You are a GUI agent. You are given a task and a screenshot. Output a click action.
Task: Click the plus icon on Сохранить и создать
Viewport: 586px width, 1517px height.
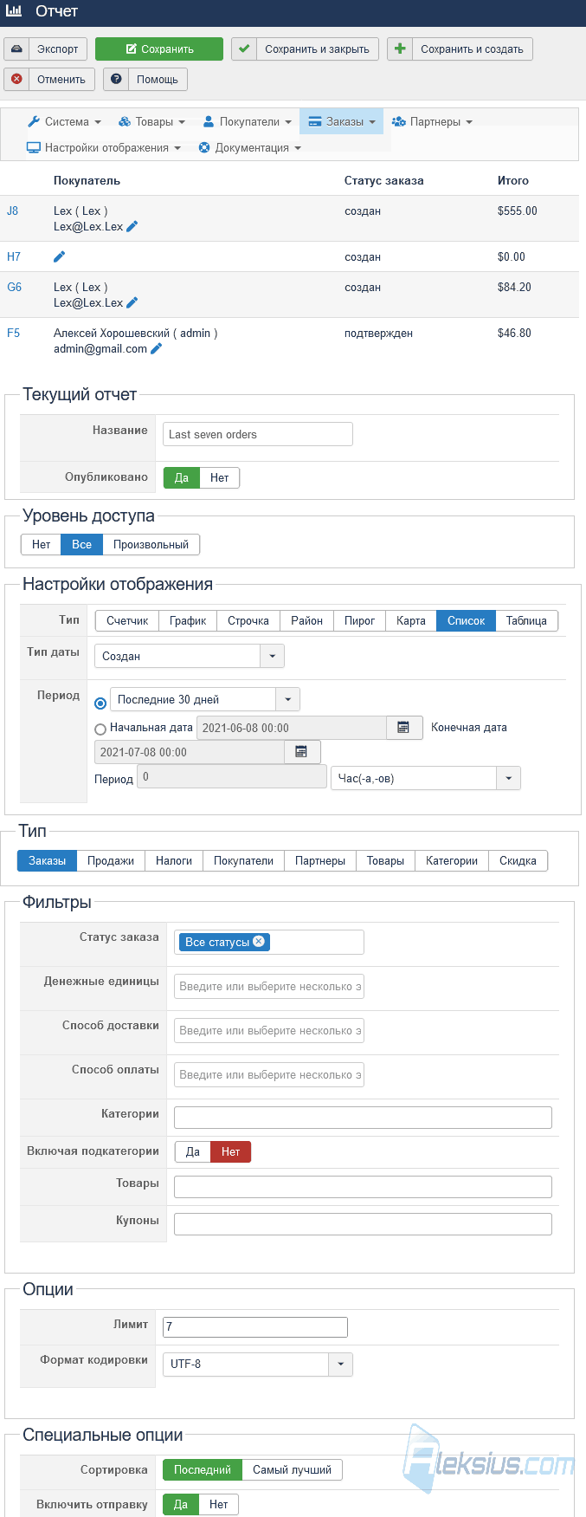pos(400,49)
